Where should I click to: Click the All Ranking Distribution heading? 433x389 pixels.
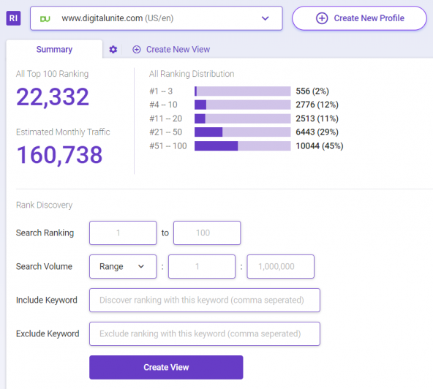pyautogui.click(x=192, y=74)
